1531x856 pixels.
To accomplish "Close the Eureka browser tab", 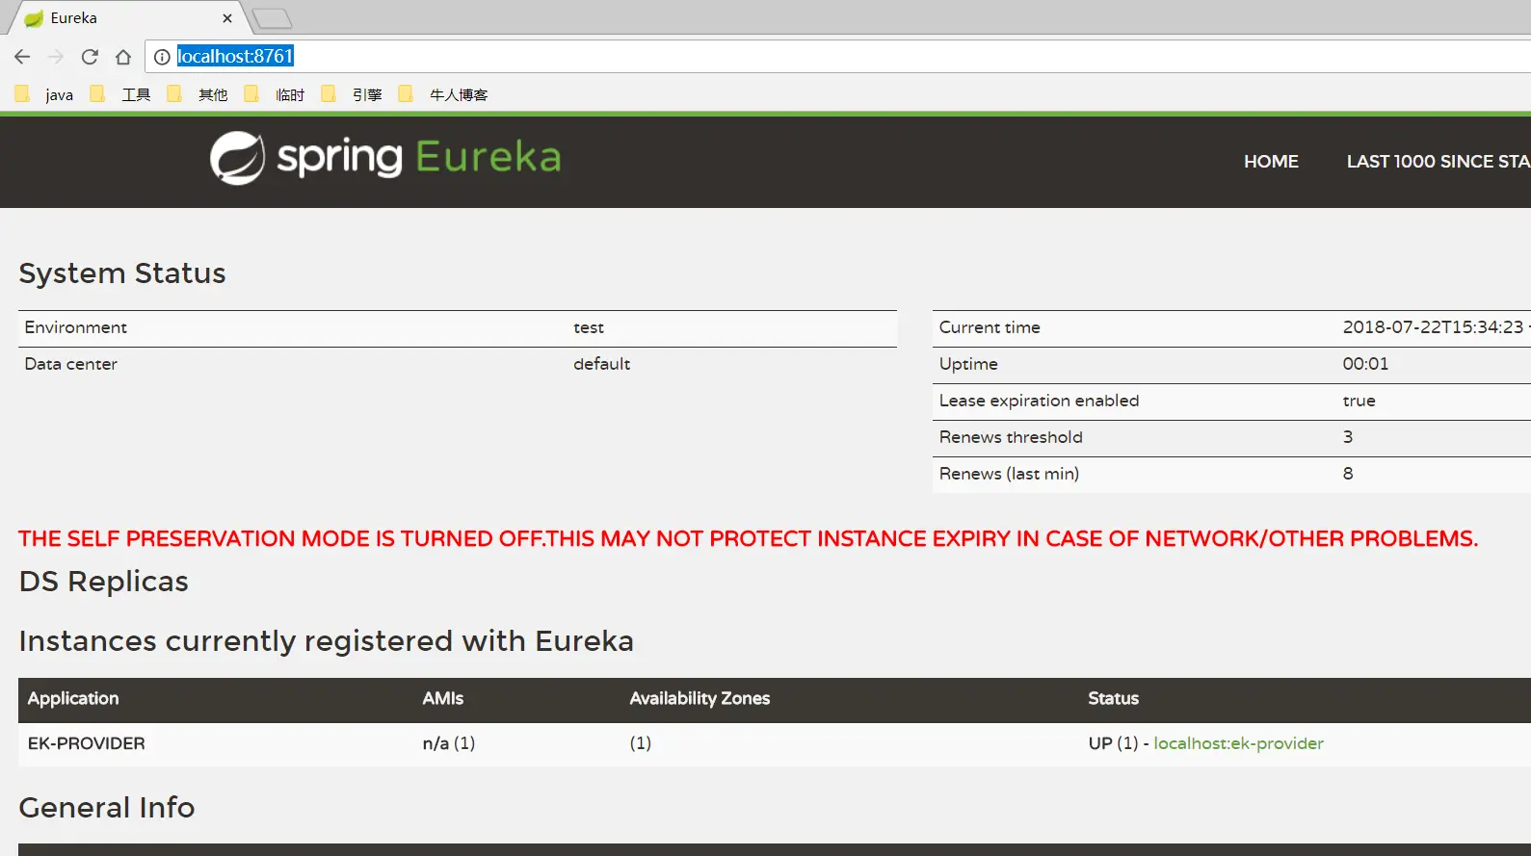I will [227, 18].
